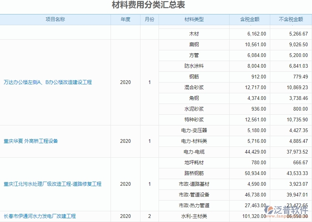The image size is (312, 222).
Task: Click the 月份 column header
Action: click(149, 20)
